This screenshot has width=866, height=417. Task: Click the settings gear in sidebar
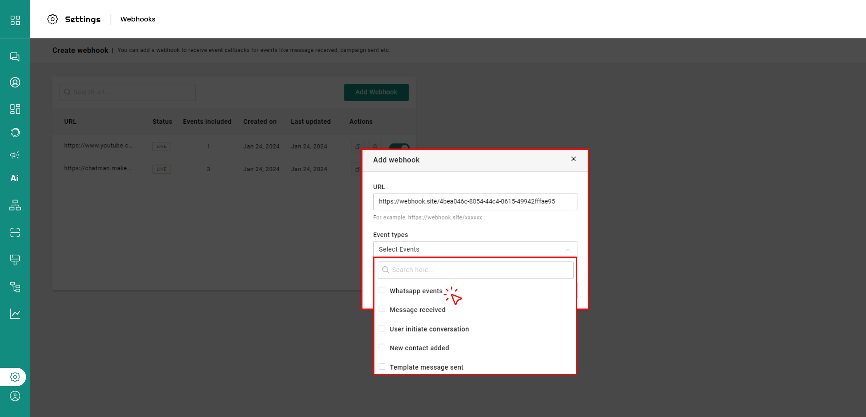15,377
